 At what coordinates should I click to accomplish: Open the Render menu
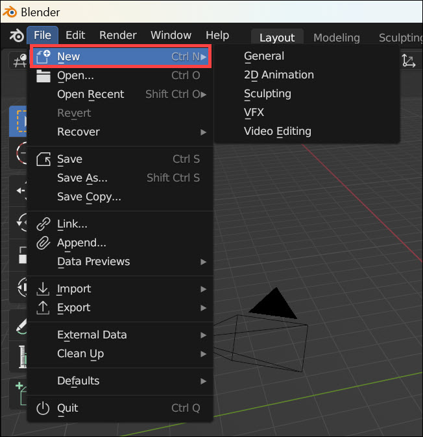click(118, 35)
